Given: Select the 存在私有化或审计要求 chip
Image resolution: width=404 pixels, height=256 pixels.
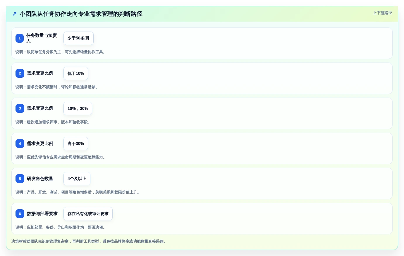Looking at the screenshot, I should [88, 214].
